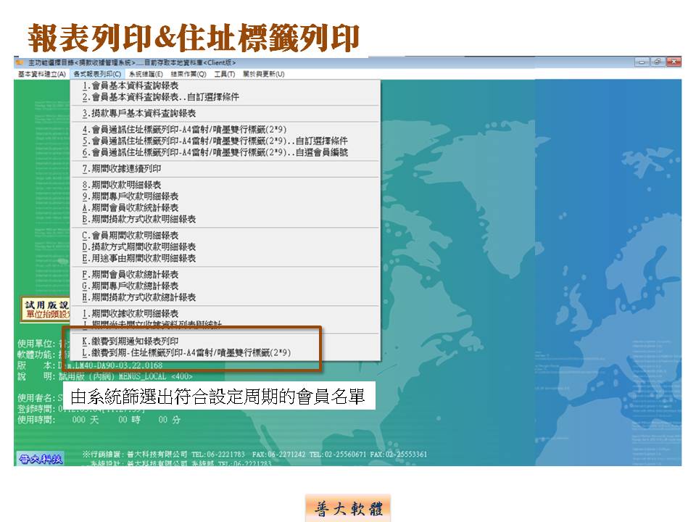Click the 行銷維護 普大科技有限公司 contact line
This screenshot has height=522, width=696.
coord(254,455)
